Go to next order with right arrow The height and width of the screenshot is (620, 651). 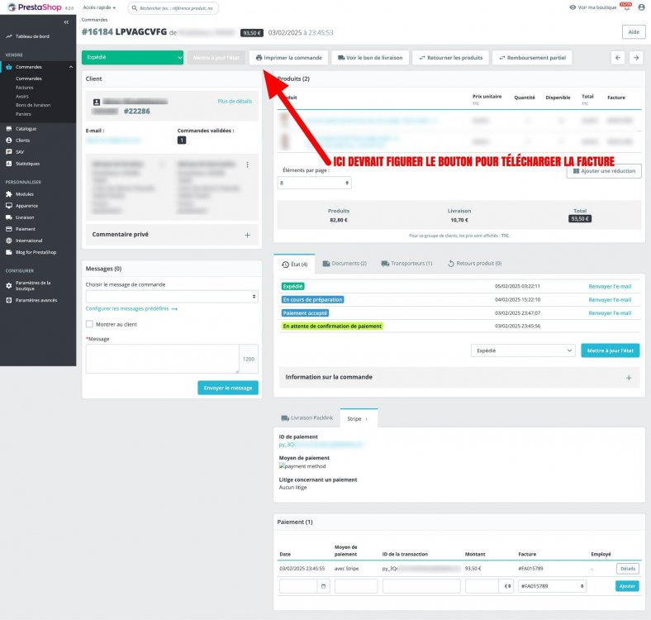[x=636, y=58]
